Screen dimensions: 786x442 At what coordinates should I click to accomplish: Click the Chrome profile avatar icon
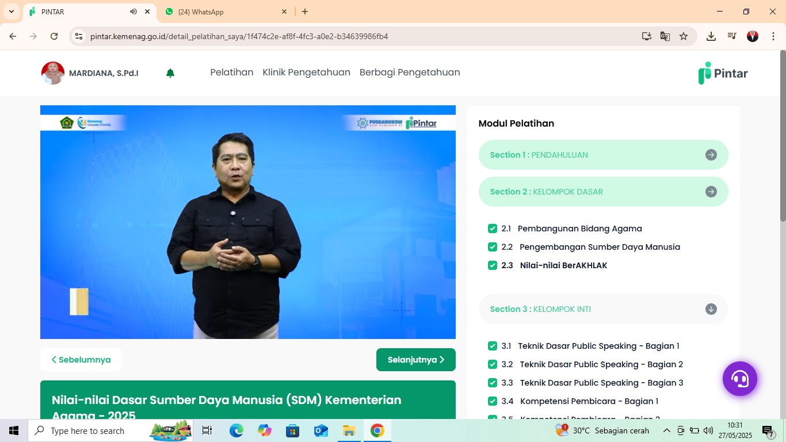(752, 36)
